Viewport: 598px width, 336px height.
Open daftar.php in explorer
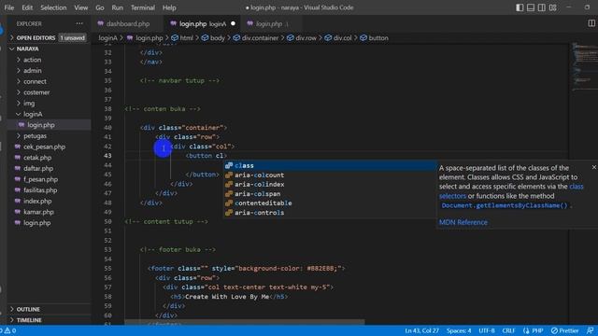coord(38,168)
